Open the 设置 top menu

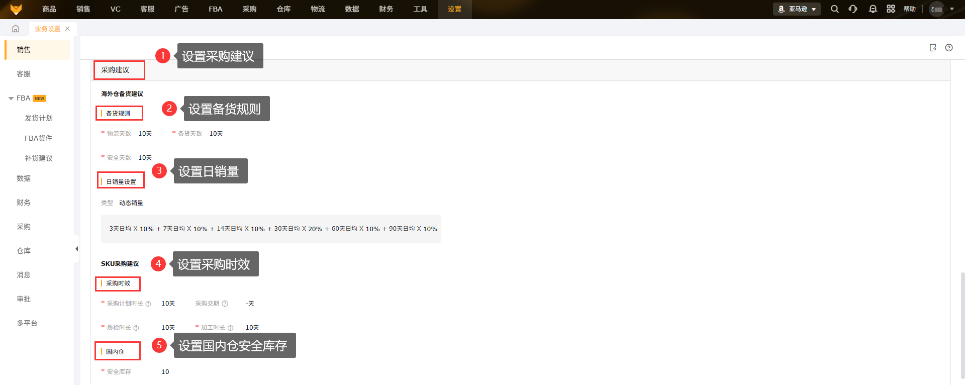coord(455,9)
